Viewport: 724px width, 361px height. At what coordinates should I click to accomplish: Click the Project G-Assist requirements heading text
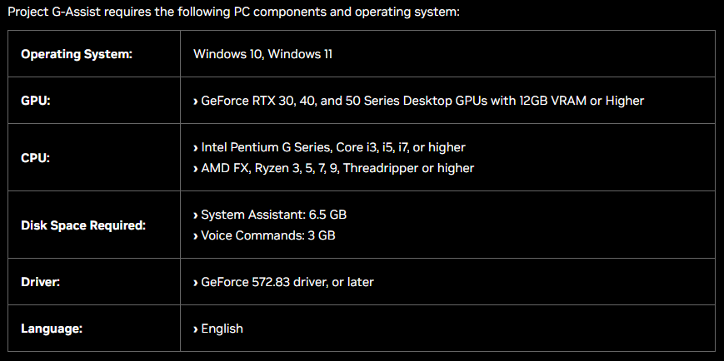coord(233,12)
